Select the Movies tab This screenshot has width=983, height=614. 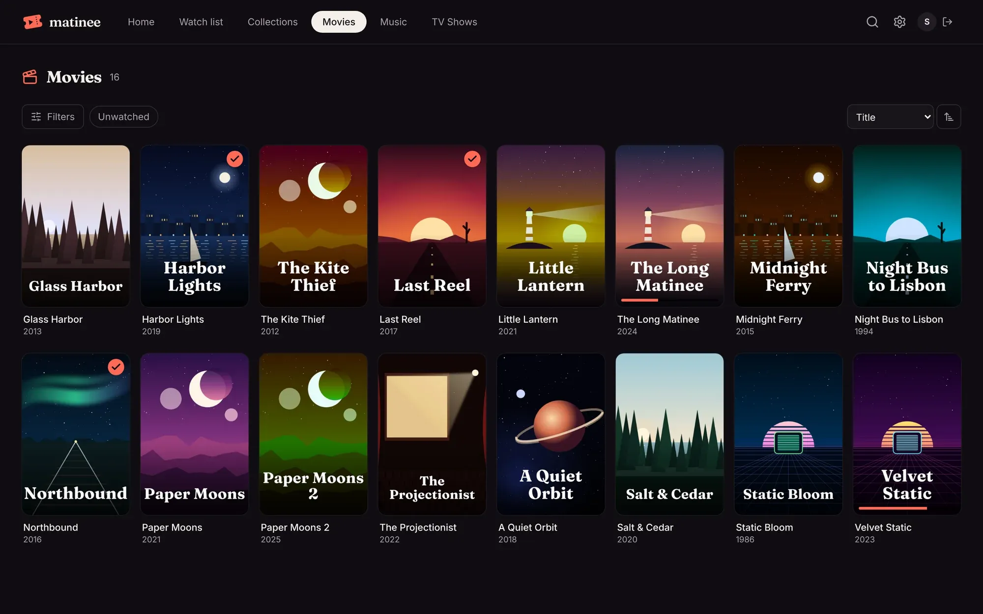(x=339, y=22)
